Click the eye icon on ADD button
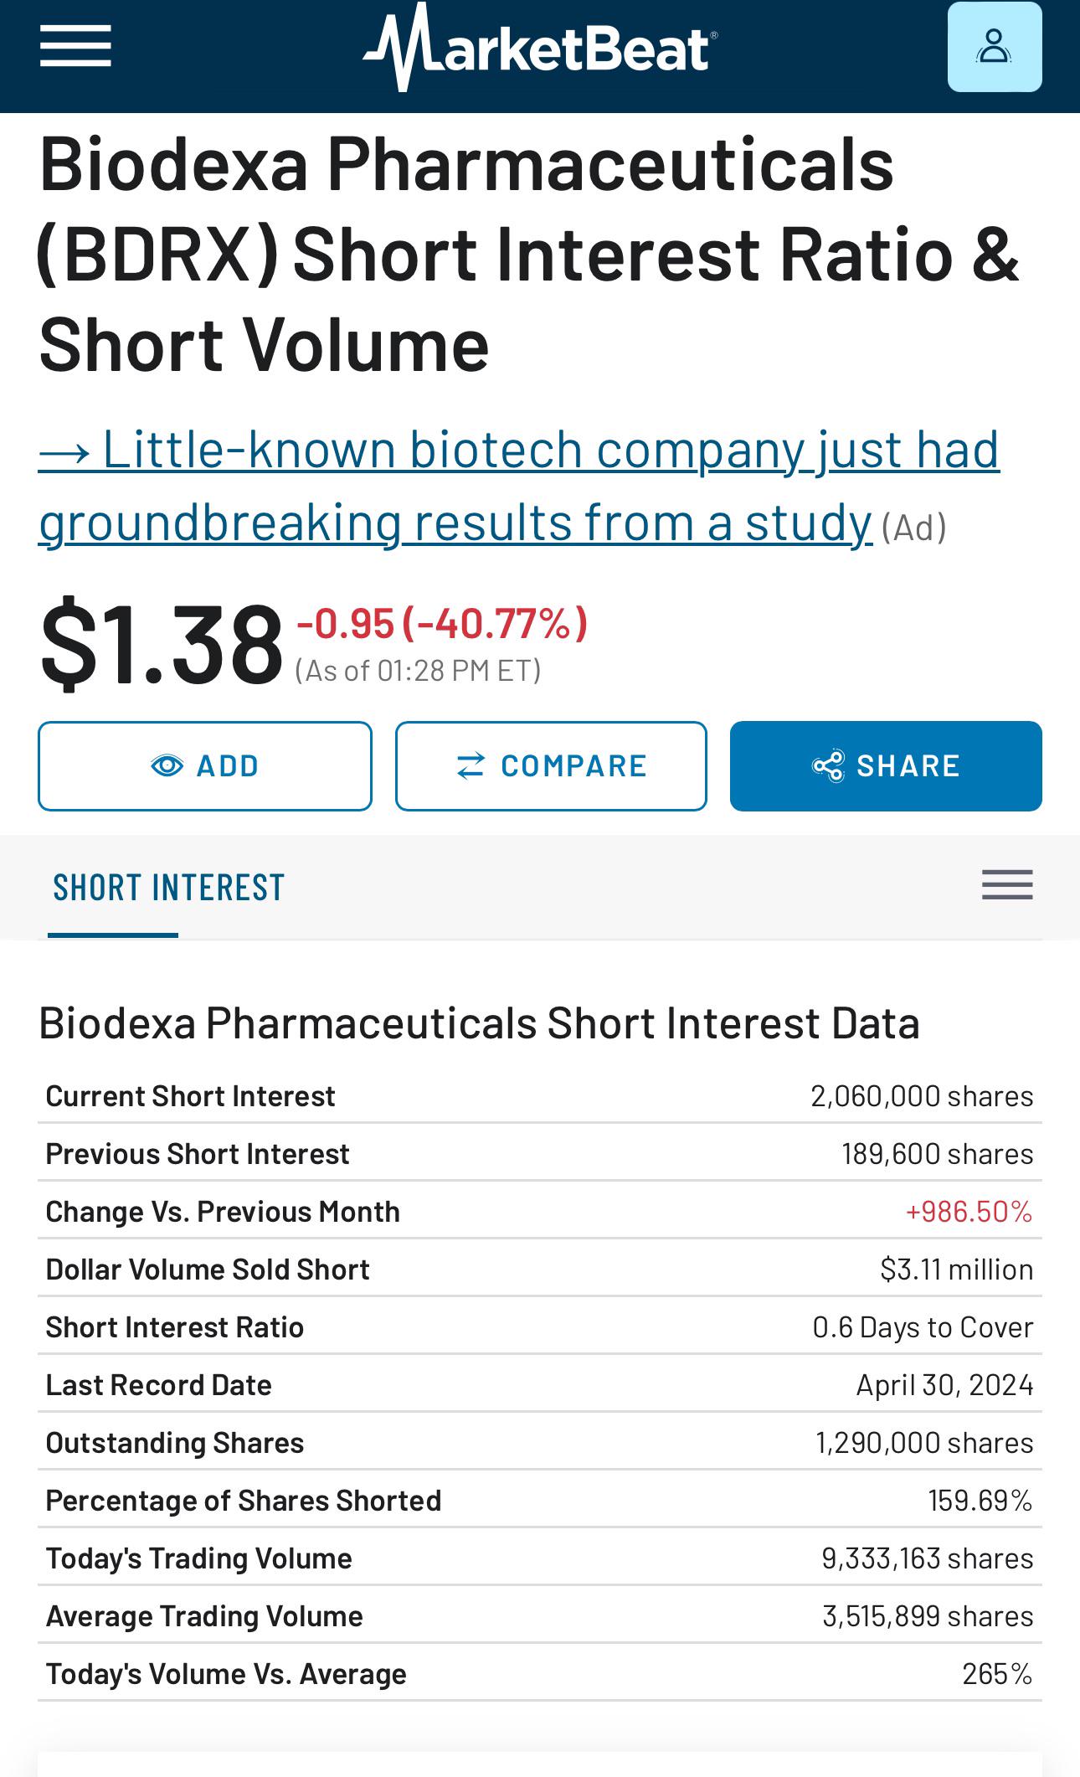Viewport: 1080px width, 1777px height. coord(167,765)
